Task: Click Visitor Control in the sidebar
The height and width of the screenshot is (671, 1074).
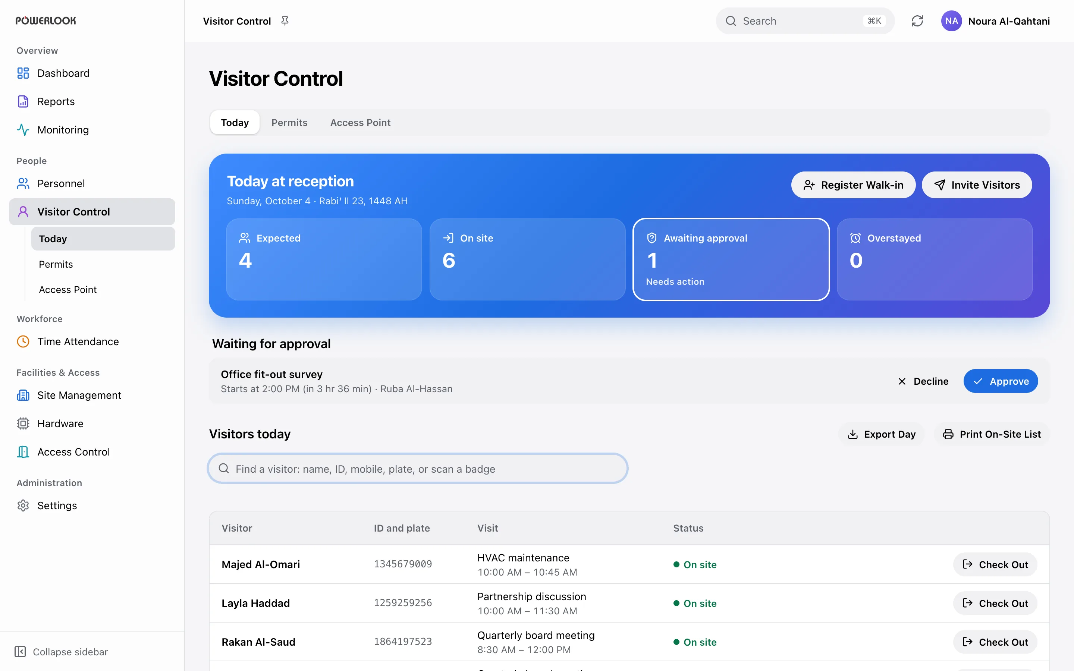Action: (92, 212)
